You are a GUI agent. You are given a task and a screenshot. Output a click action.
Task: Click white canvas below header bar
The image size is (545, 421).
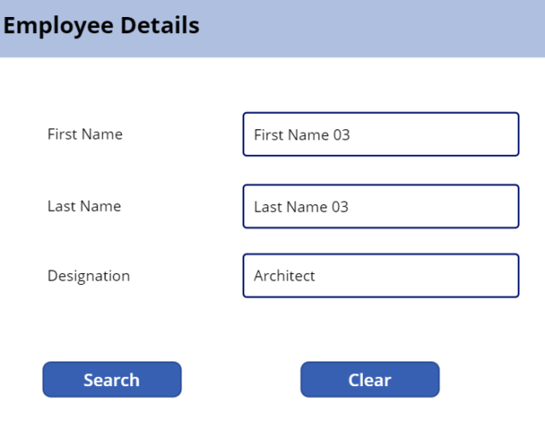(x=272, y=83)
